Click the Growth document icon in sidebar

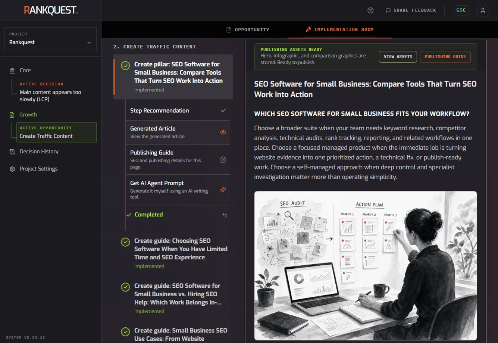tap(12, 115)
